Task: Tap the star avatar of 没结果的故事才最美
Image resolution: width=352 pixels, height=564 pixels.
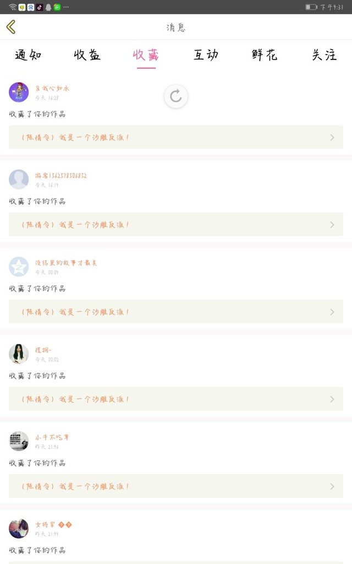Action: [19, 267]
